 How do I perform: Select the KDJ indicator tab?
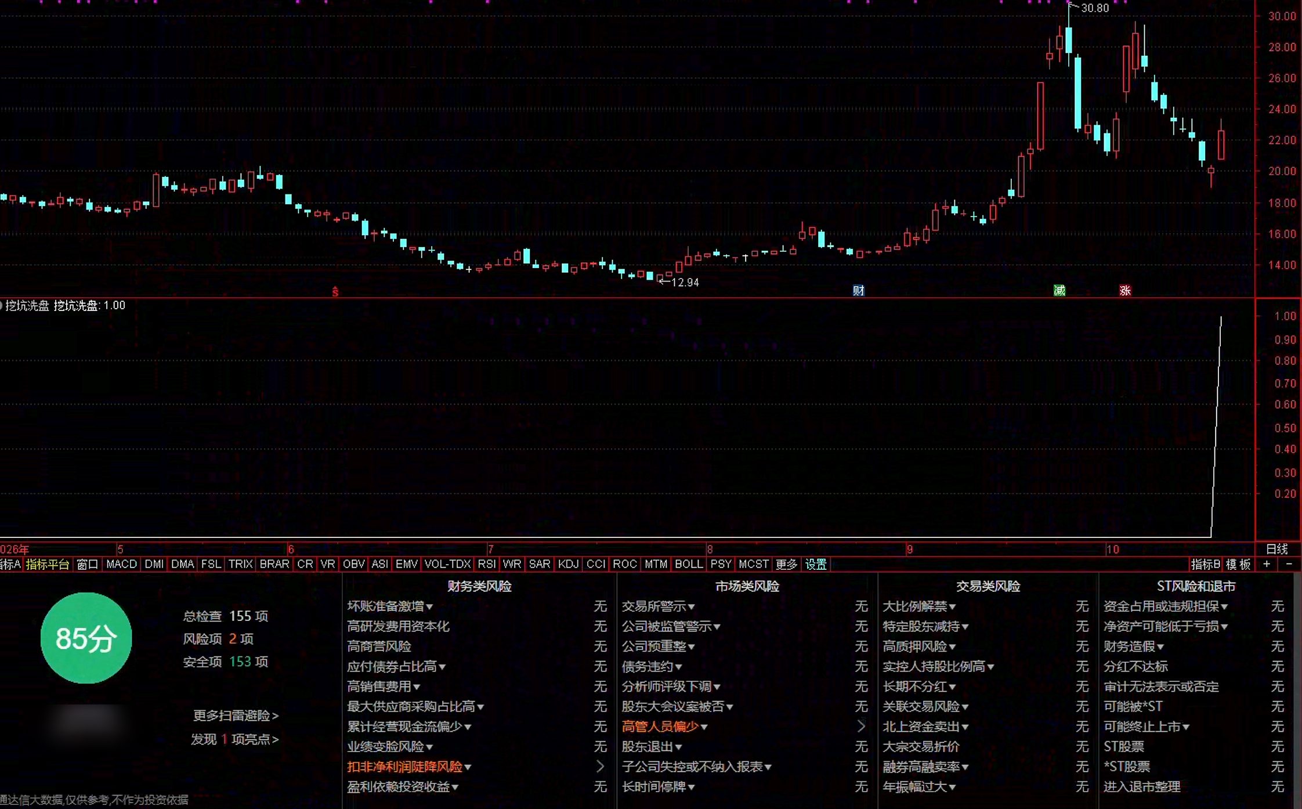coord(568,564)
